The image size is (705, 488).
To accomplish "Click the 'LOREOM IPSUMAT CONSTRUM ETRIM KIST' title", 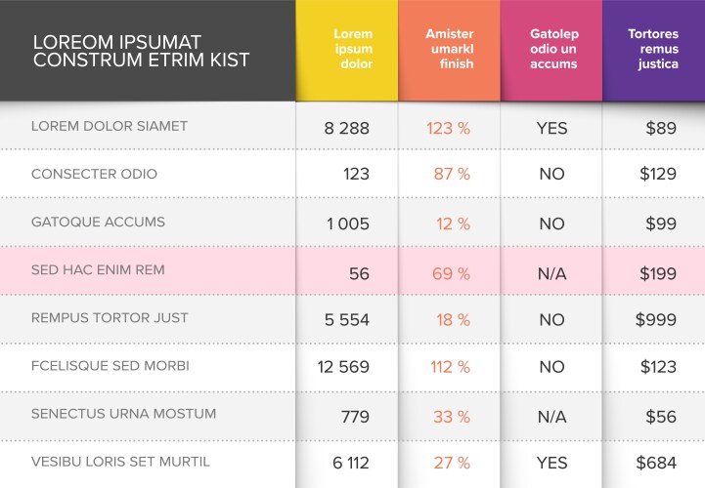I will [141, 52].
